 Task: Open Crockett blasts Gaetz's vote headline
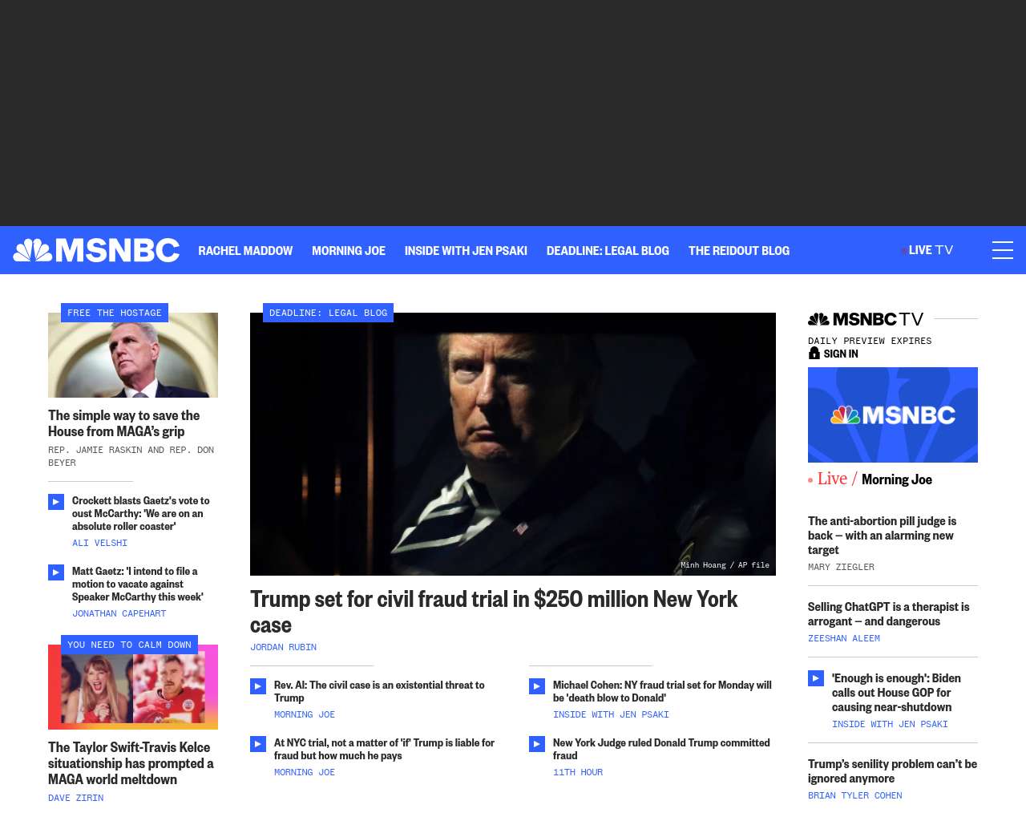click(141, 513)
